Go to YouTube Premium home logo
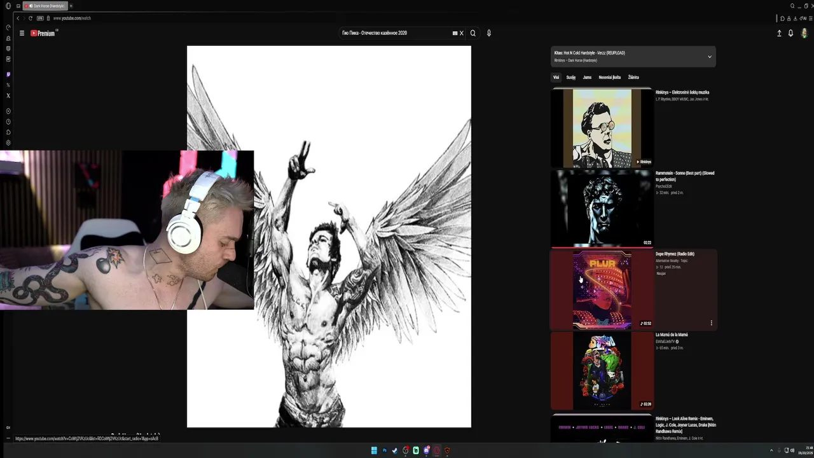This screenshot has width=814, height=458. tap(43, 33)
